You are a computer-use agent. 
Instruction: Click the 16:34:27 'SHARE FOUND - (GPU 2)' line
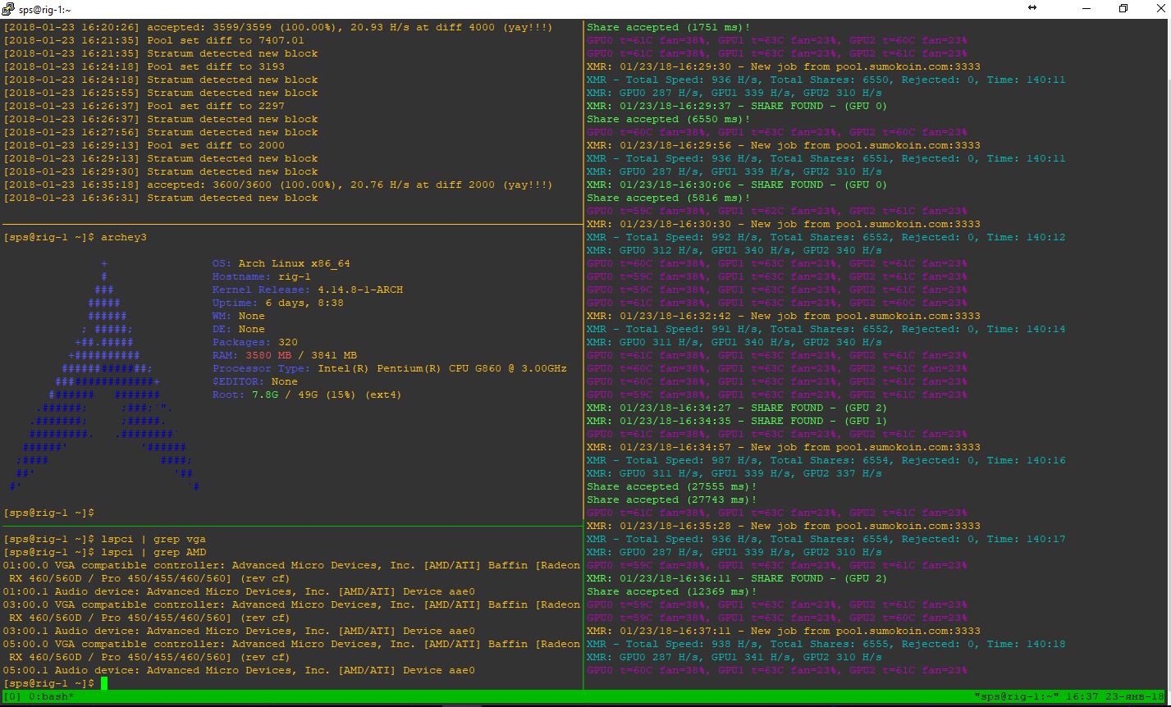[737, 408]
